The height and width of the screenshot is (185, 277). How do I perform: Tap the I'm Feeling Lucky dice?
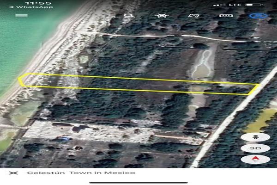[194, 16]
